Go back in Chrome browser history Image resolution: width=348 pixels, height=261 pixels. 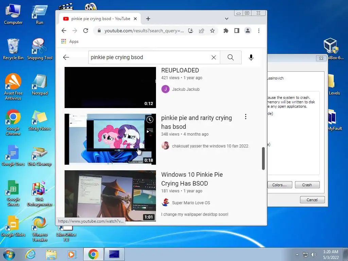click(x=64, y=31)
